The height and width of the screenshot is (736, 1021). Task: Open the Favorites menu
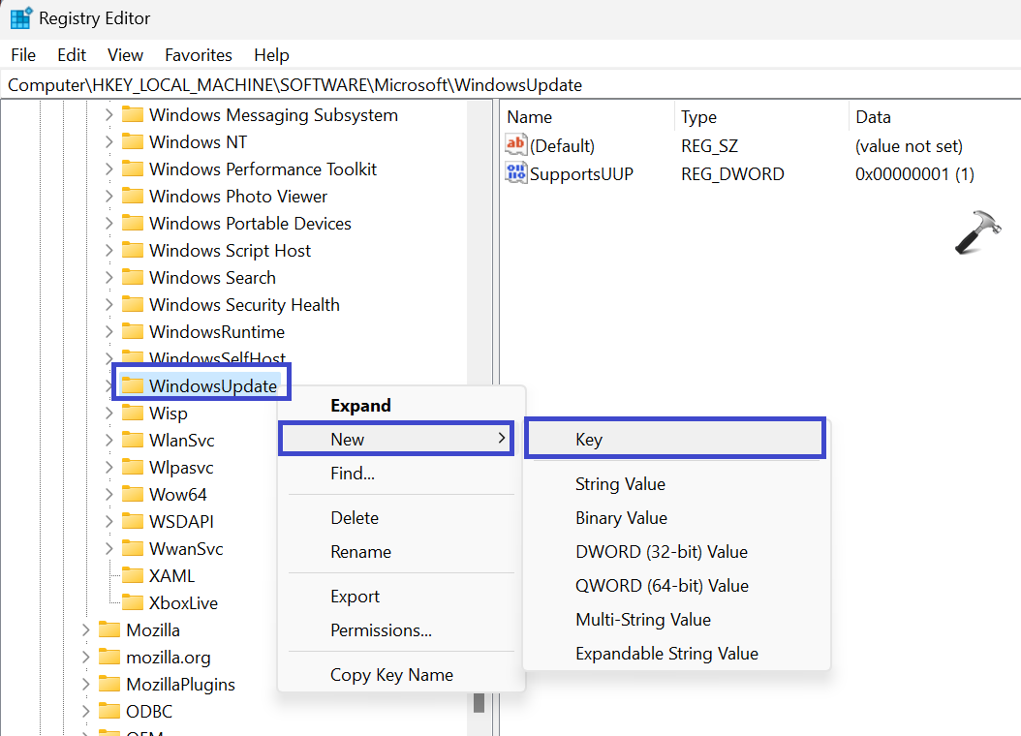point(199,55)
